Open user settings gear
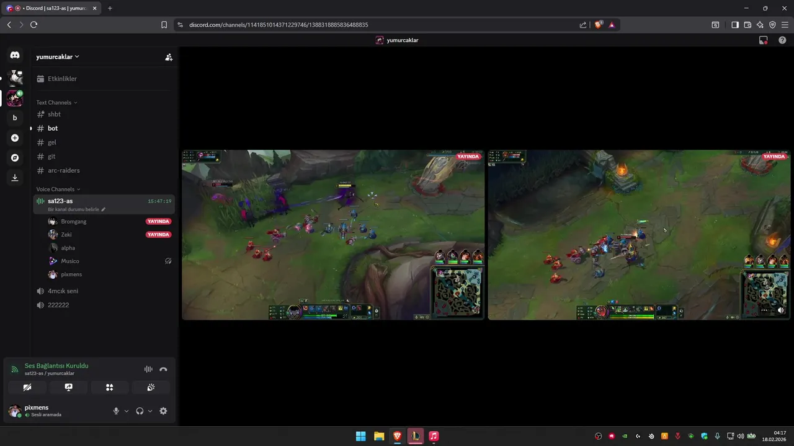 pyautogui.click(x=163, y=411)
